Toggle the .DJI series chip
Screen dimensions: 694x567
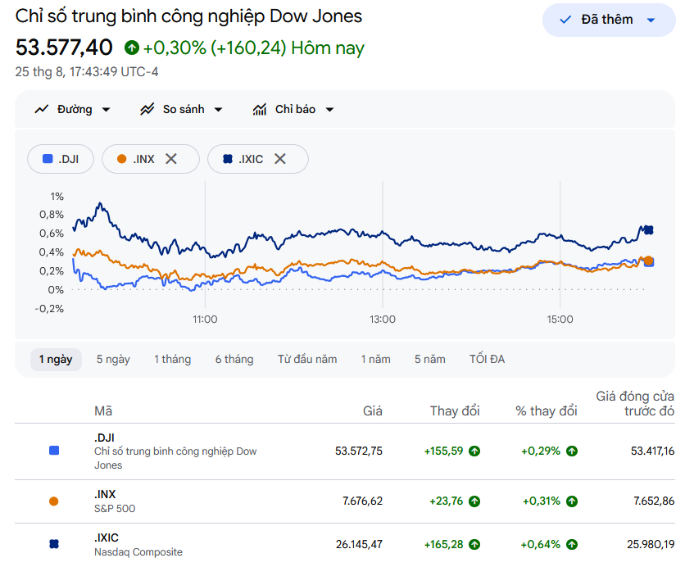click(x=61, y=159)
